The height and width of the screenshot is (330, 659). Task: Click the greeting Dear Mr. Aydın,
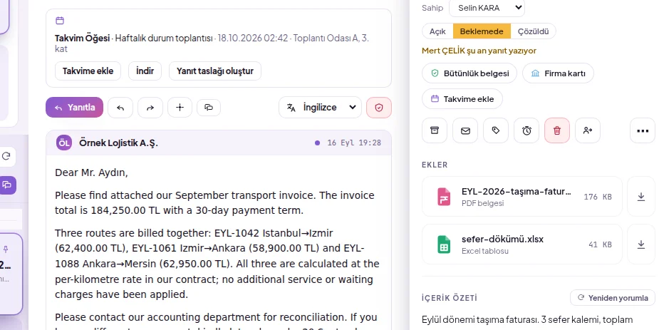91,172
